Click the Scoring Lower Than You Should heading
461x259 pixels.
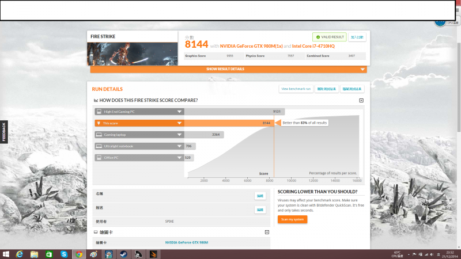[318, 192]
